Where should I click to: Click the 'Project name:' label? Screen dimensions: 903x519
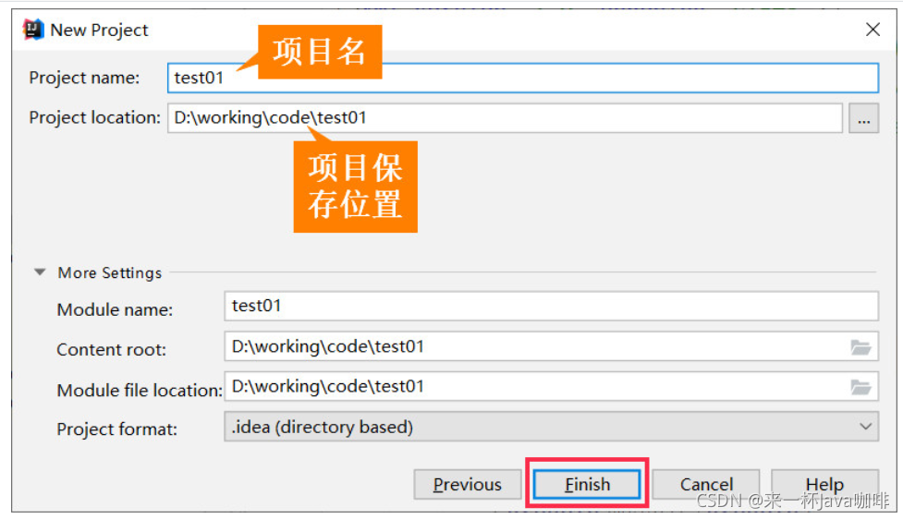[x=84, y=78]
